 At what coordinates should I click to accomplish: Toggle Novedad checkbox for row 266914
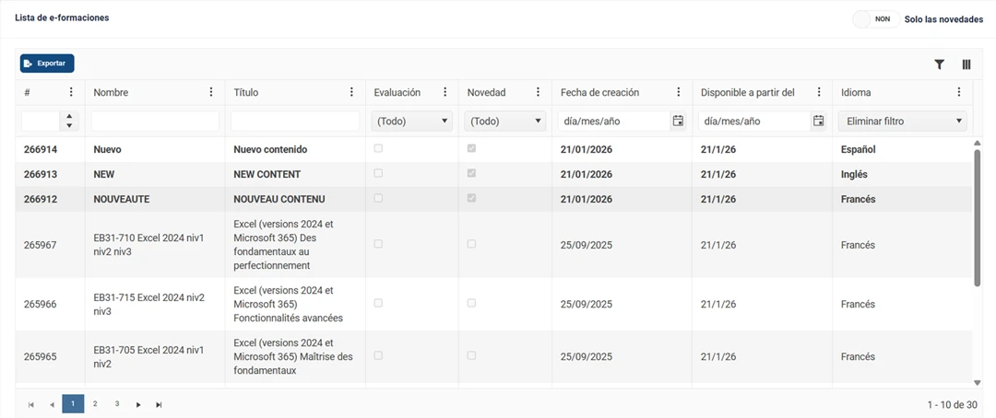coord(471,148)
